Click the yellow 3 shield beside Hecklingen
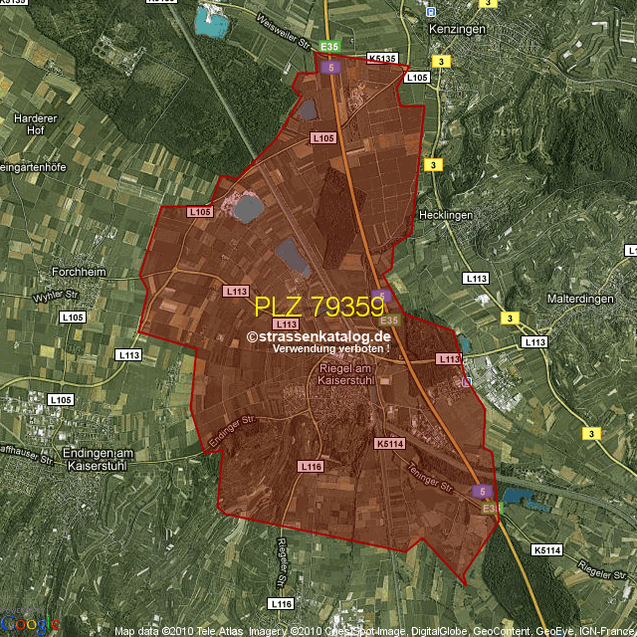Screen dimensions: 637x637 (433, 164)
